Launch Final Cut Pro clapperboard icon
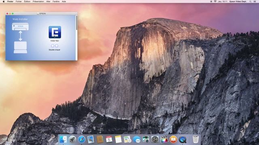This screenshot has width=259, height=145. (x=164, y=139)
